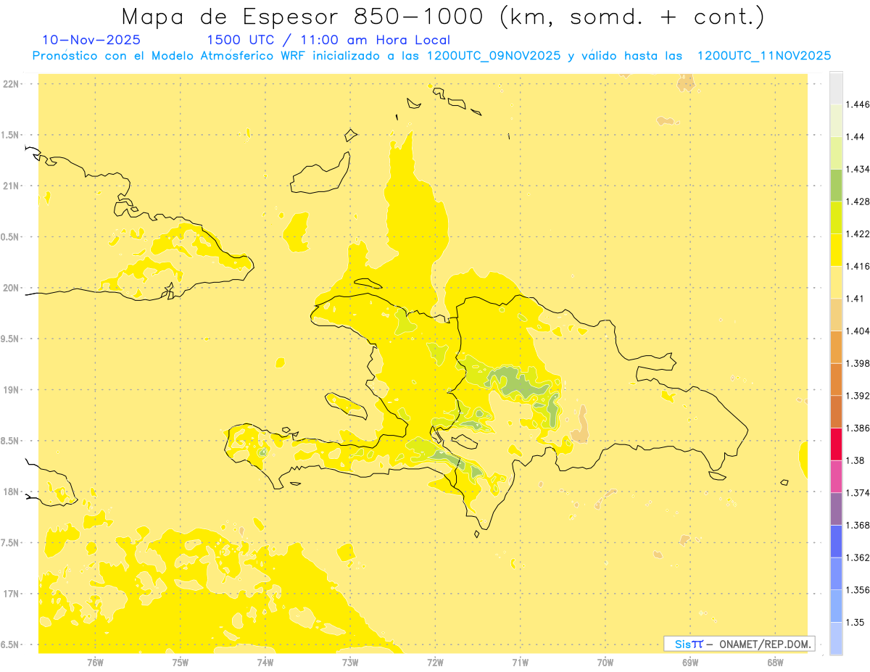Click the longitude label '72W'
870x672 pixels.
point(436,663)
